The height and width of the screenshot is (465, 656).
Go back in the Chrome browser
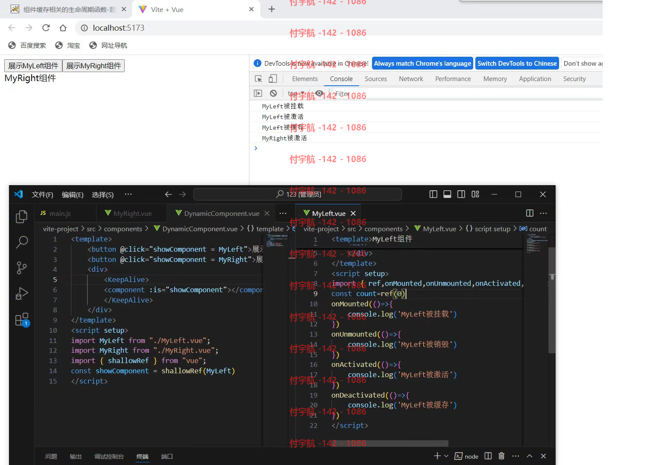tap(12, 28)
